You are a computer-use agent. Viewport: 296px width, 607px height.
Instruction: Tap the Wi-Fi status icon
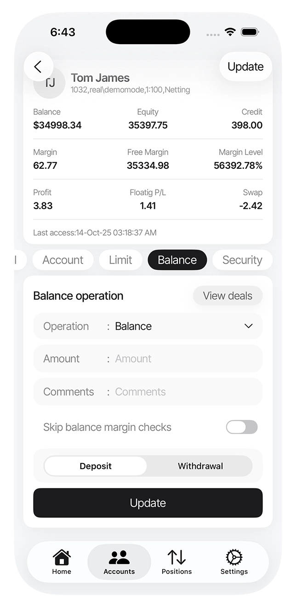click(230, 32)
